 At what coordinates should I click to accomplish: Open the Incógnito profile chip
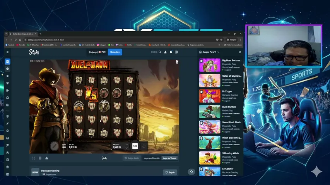[231, 40]
